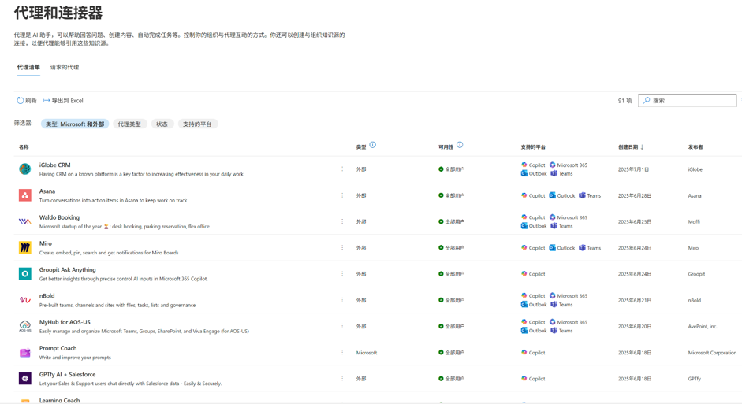Open the 支持的平台 filter pill

pyautogui.click(x=197, y=124)
